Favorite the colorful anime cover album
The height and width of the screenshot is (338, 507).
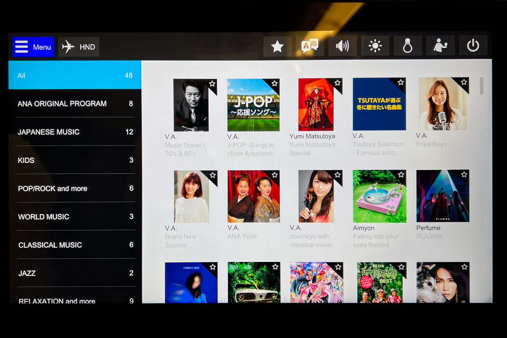click(x=338, y=267)
